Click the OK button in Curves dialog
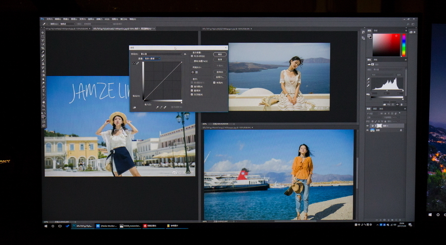Screen dimensions: 446x245 [220, 54]
